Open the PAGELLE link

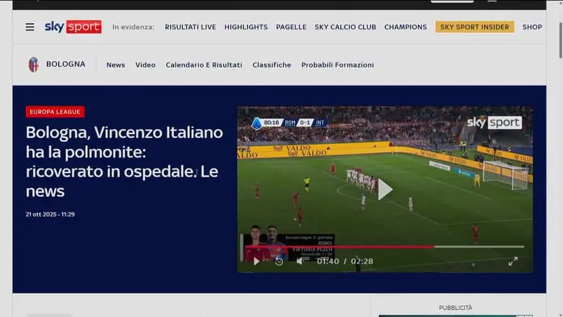pyautogui.click(x=291, y=27)
